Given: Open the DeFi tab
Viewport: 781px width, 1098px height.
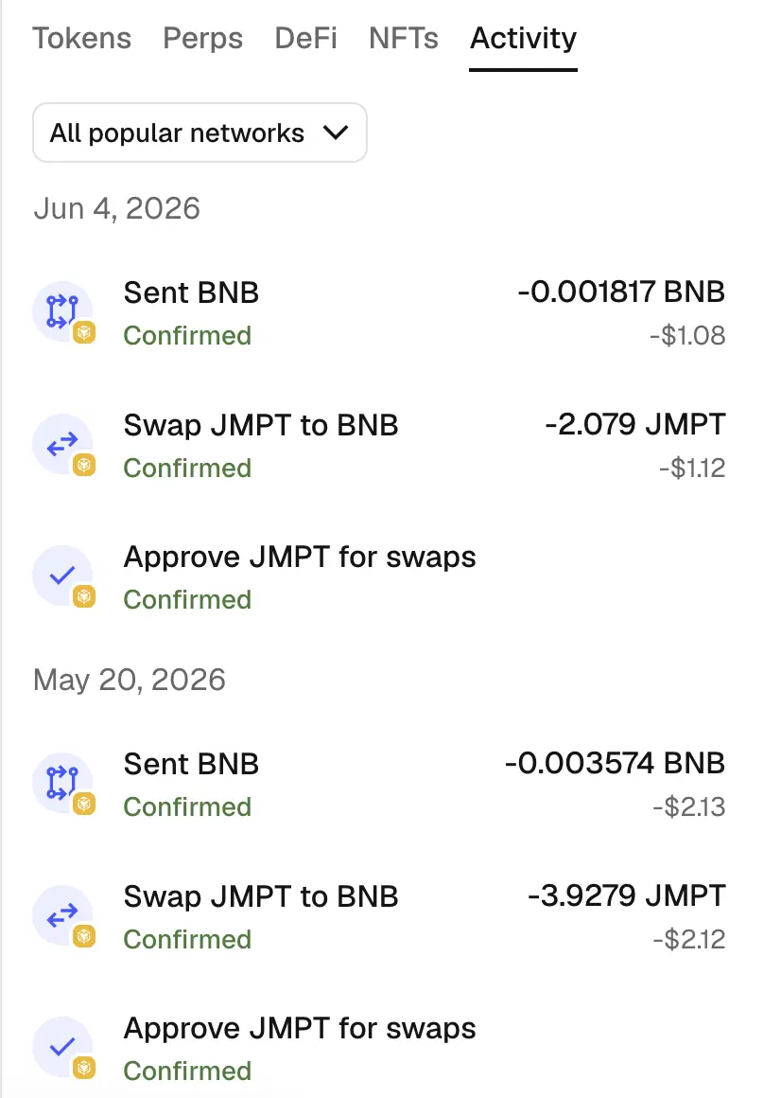Looking at the screenshot, I should point(305,39).
